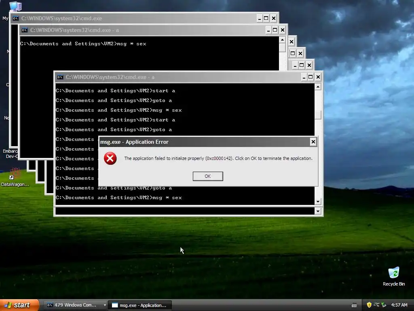
Task: Minimize the second cmd.exe - a window
Action: (x=268, y=30)
